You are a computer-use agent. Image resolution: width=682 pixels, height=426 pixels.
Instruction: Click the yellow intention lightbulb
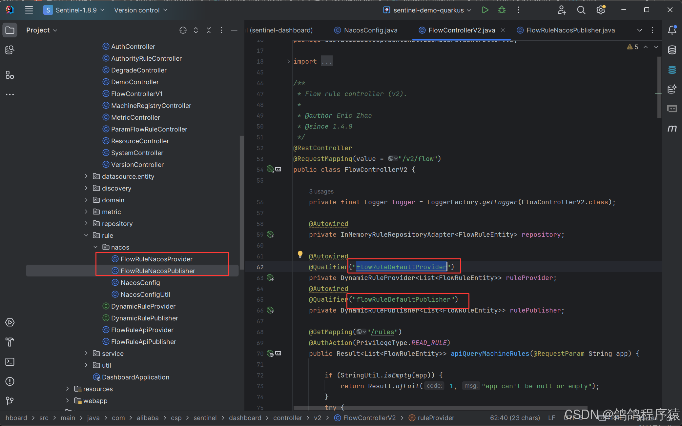(x=300, y=254)
